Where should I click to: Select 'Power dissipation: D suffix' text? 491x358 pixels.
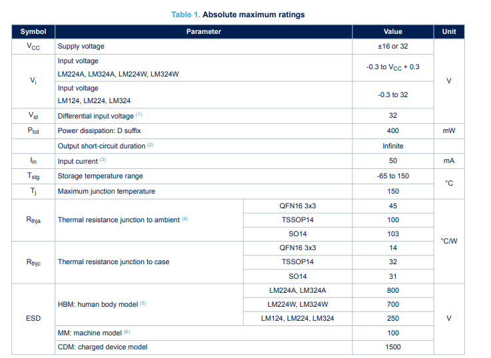tap(99, 130)
